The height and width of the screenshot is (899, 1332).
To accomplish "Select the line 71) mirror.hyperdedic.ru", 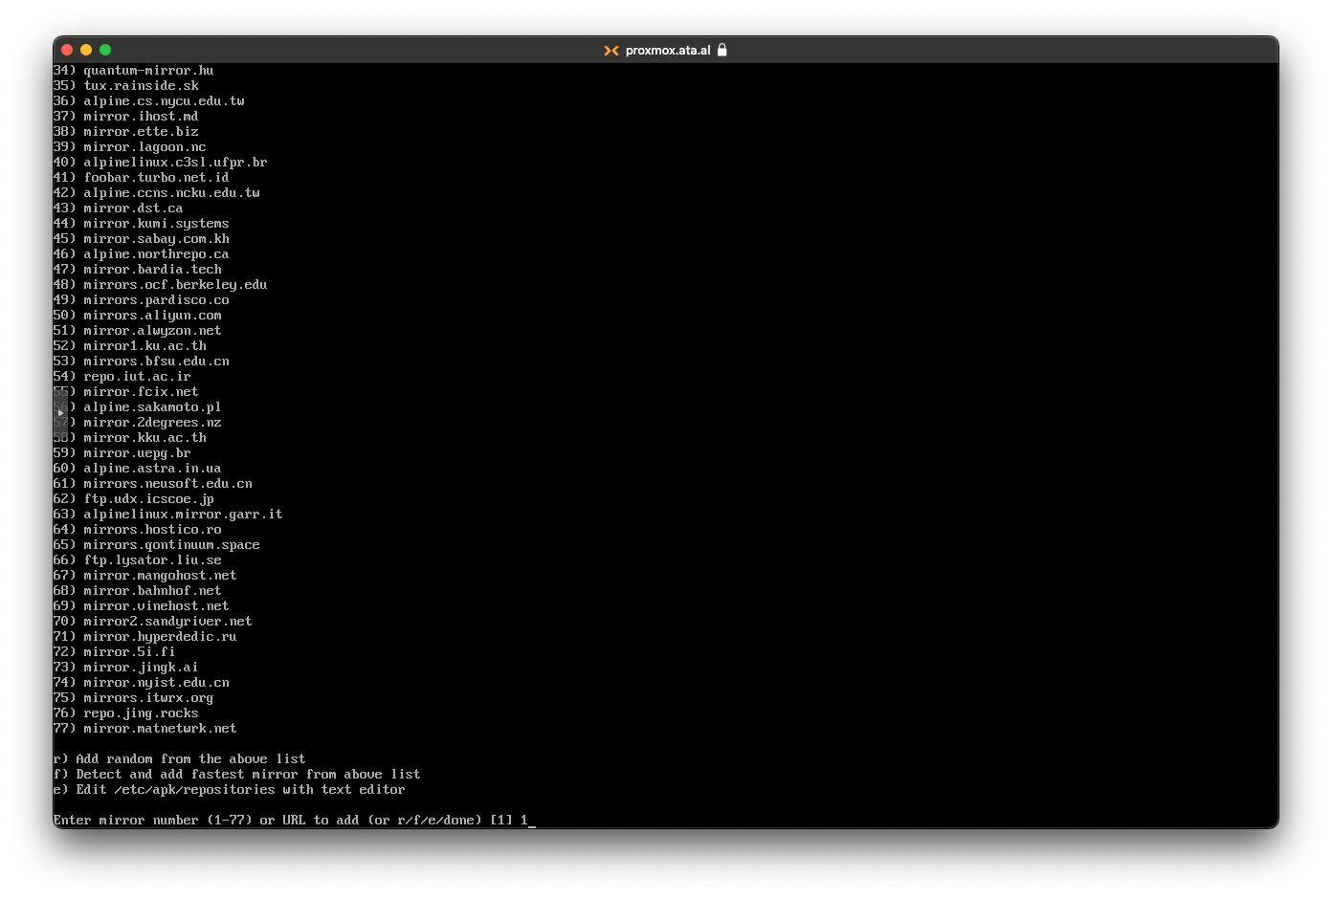I will coord(145,637).
